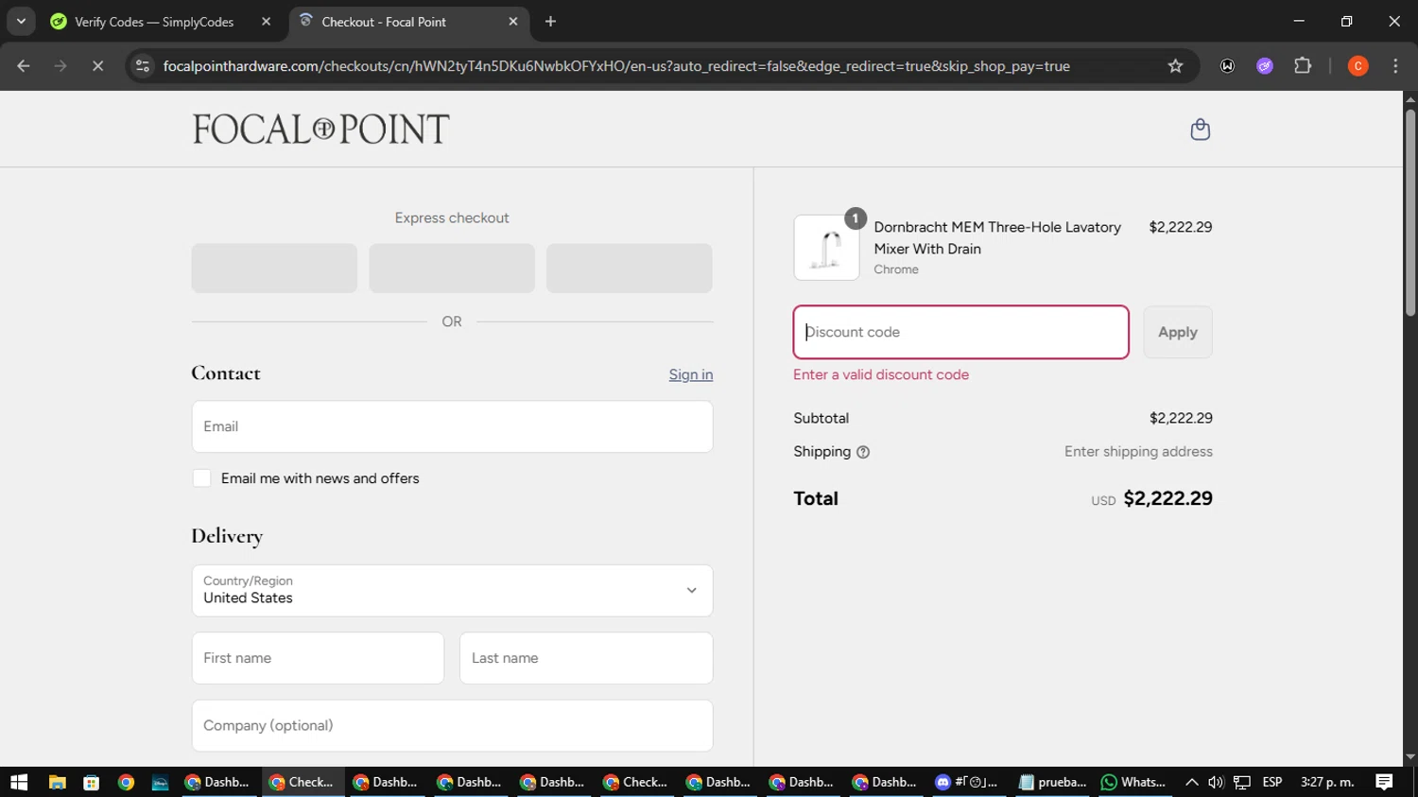Close the Verify Codes SimplyCodes tab
This screenshot has width=1418, height=797.
click(x=266, y=22)
